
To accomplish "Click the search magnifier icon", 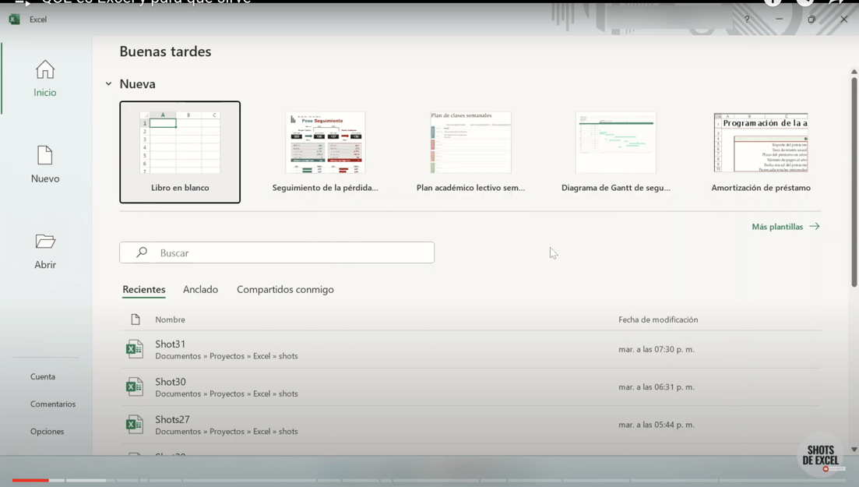I will [x=141, y=252].
